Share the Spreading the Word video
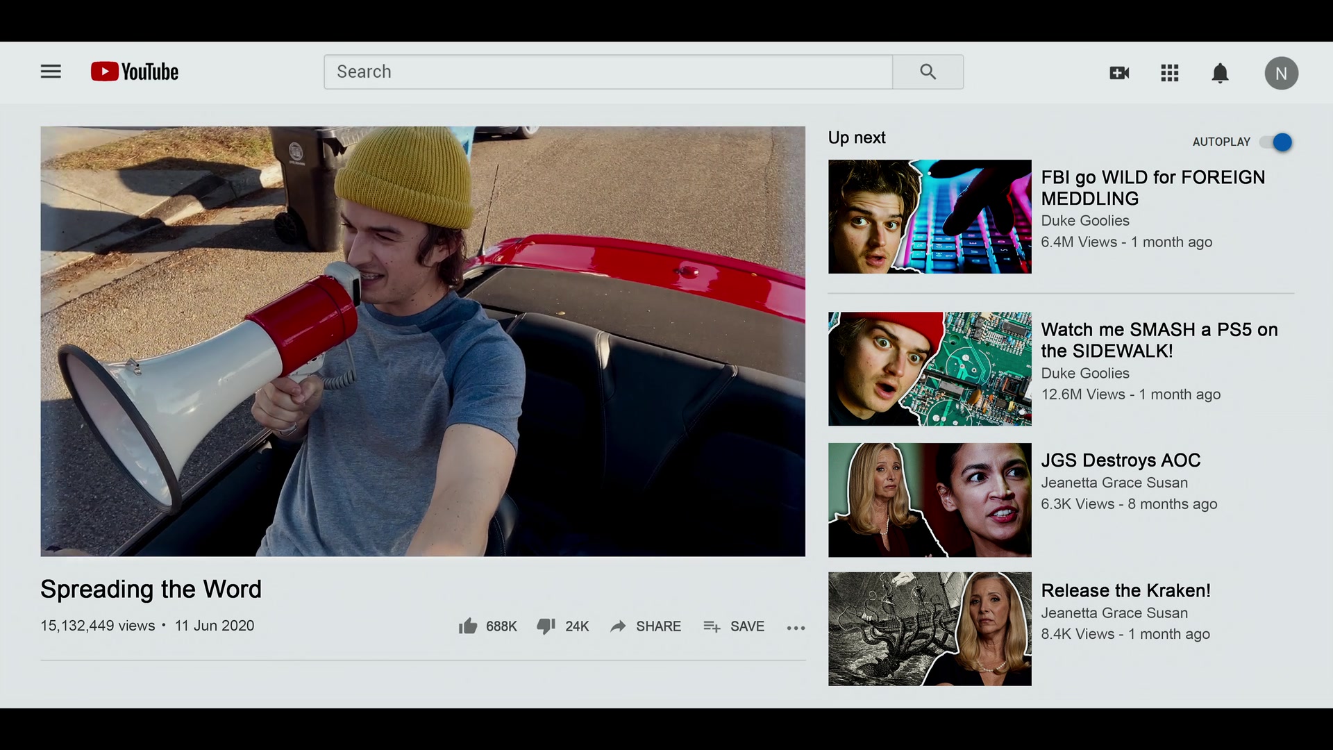Screen dimensions: 1333x750 click(x=646, y=626)
